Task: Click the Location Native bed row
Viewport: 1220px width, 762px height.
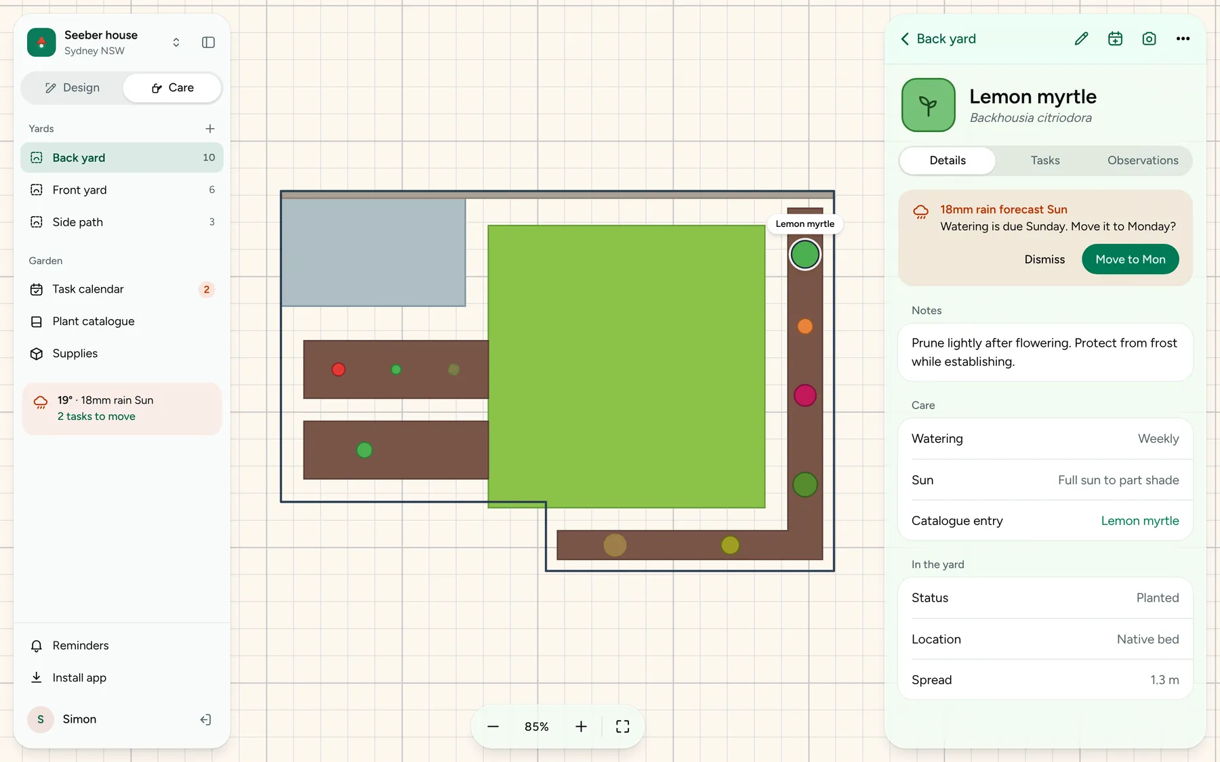Action: coord(1044,639)
